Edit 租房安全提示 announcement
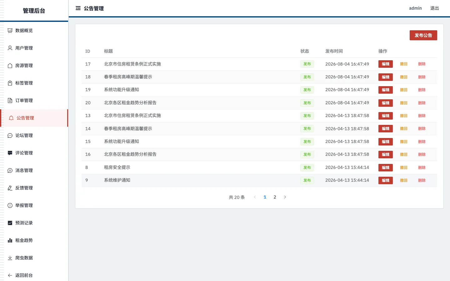The height and width of the screenshot is (281, 450). (x=385, y=168)
